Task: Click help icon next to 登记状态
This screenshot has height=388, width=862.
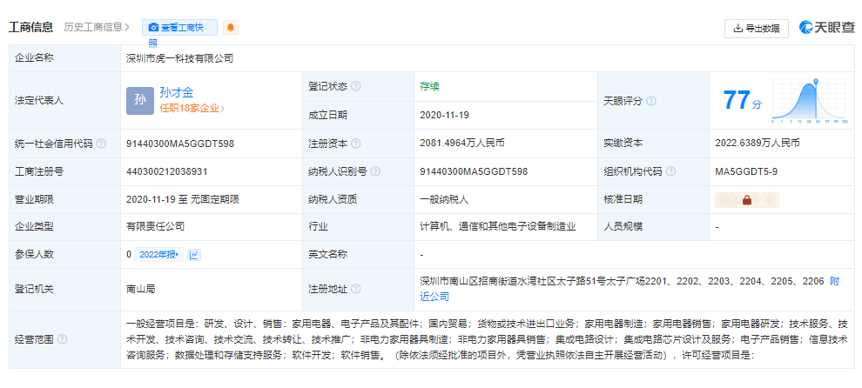Action: point(356,86)
